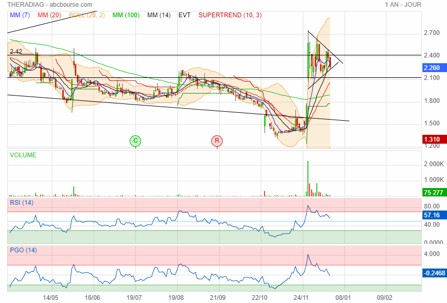
Task: Click the VOLUME panel label
Action: pos(24,155)
